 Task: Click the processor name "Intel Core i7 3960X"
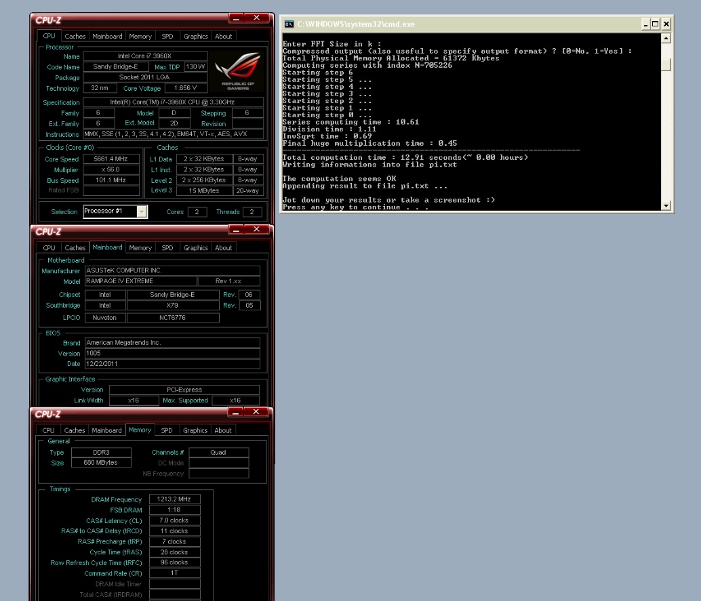145,56
